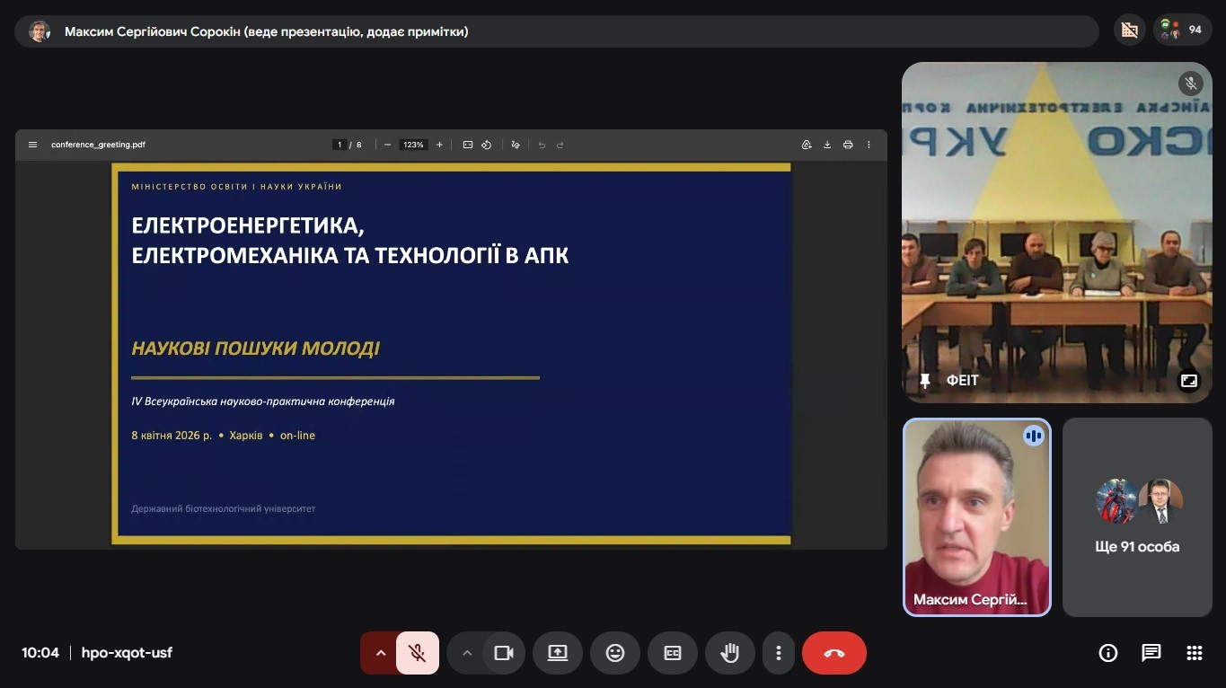The width and height of the screenshot is (1226, 688).
Task: Rotate the PDF page counterclockwise
Action: pyautogui.click(x=486, y=145)
